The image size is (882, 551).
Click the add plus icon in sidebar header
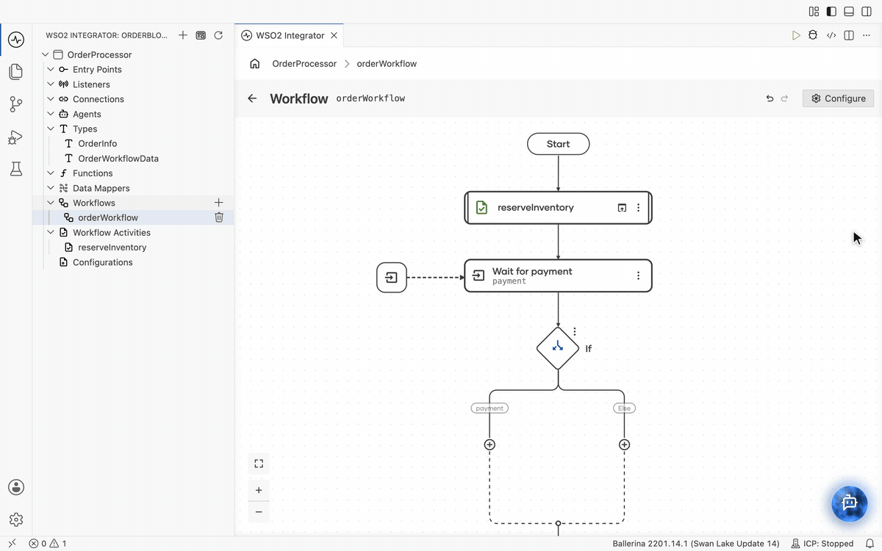183,35
